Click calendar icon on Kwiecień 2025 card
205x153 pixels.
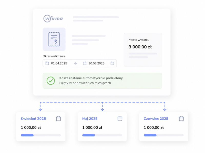(x=58, y=119)
